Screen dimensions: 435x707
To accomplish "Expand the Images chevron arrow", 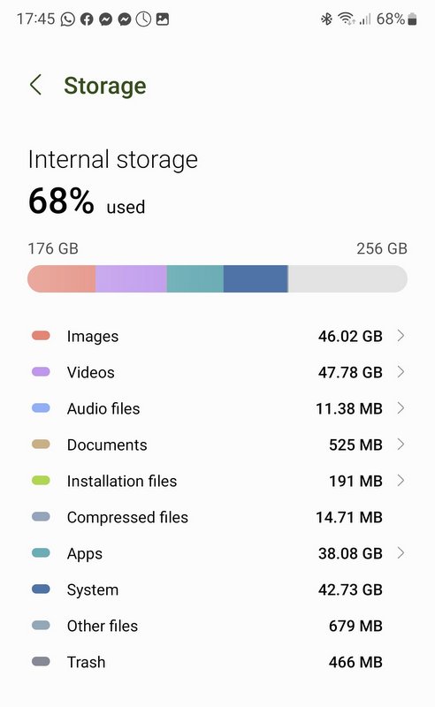I will (401, 336).
